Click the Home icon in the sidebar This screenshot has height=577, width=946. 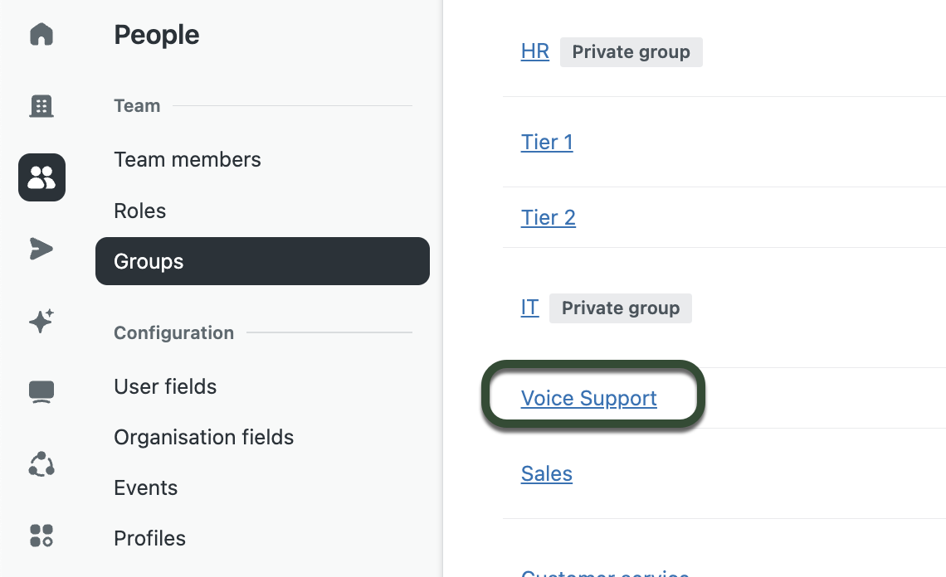[41, 35]
